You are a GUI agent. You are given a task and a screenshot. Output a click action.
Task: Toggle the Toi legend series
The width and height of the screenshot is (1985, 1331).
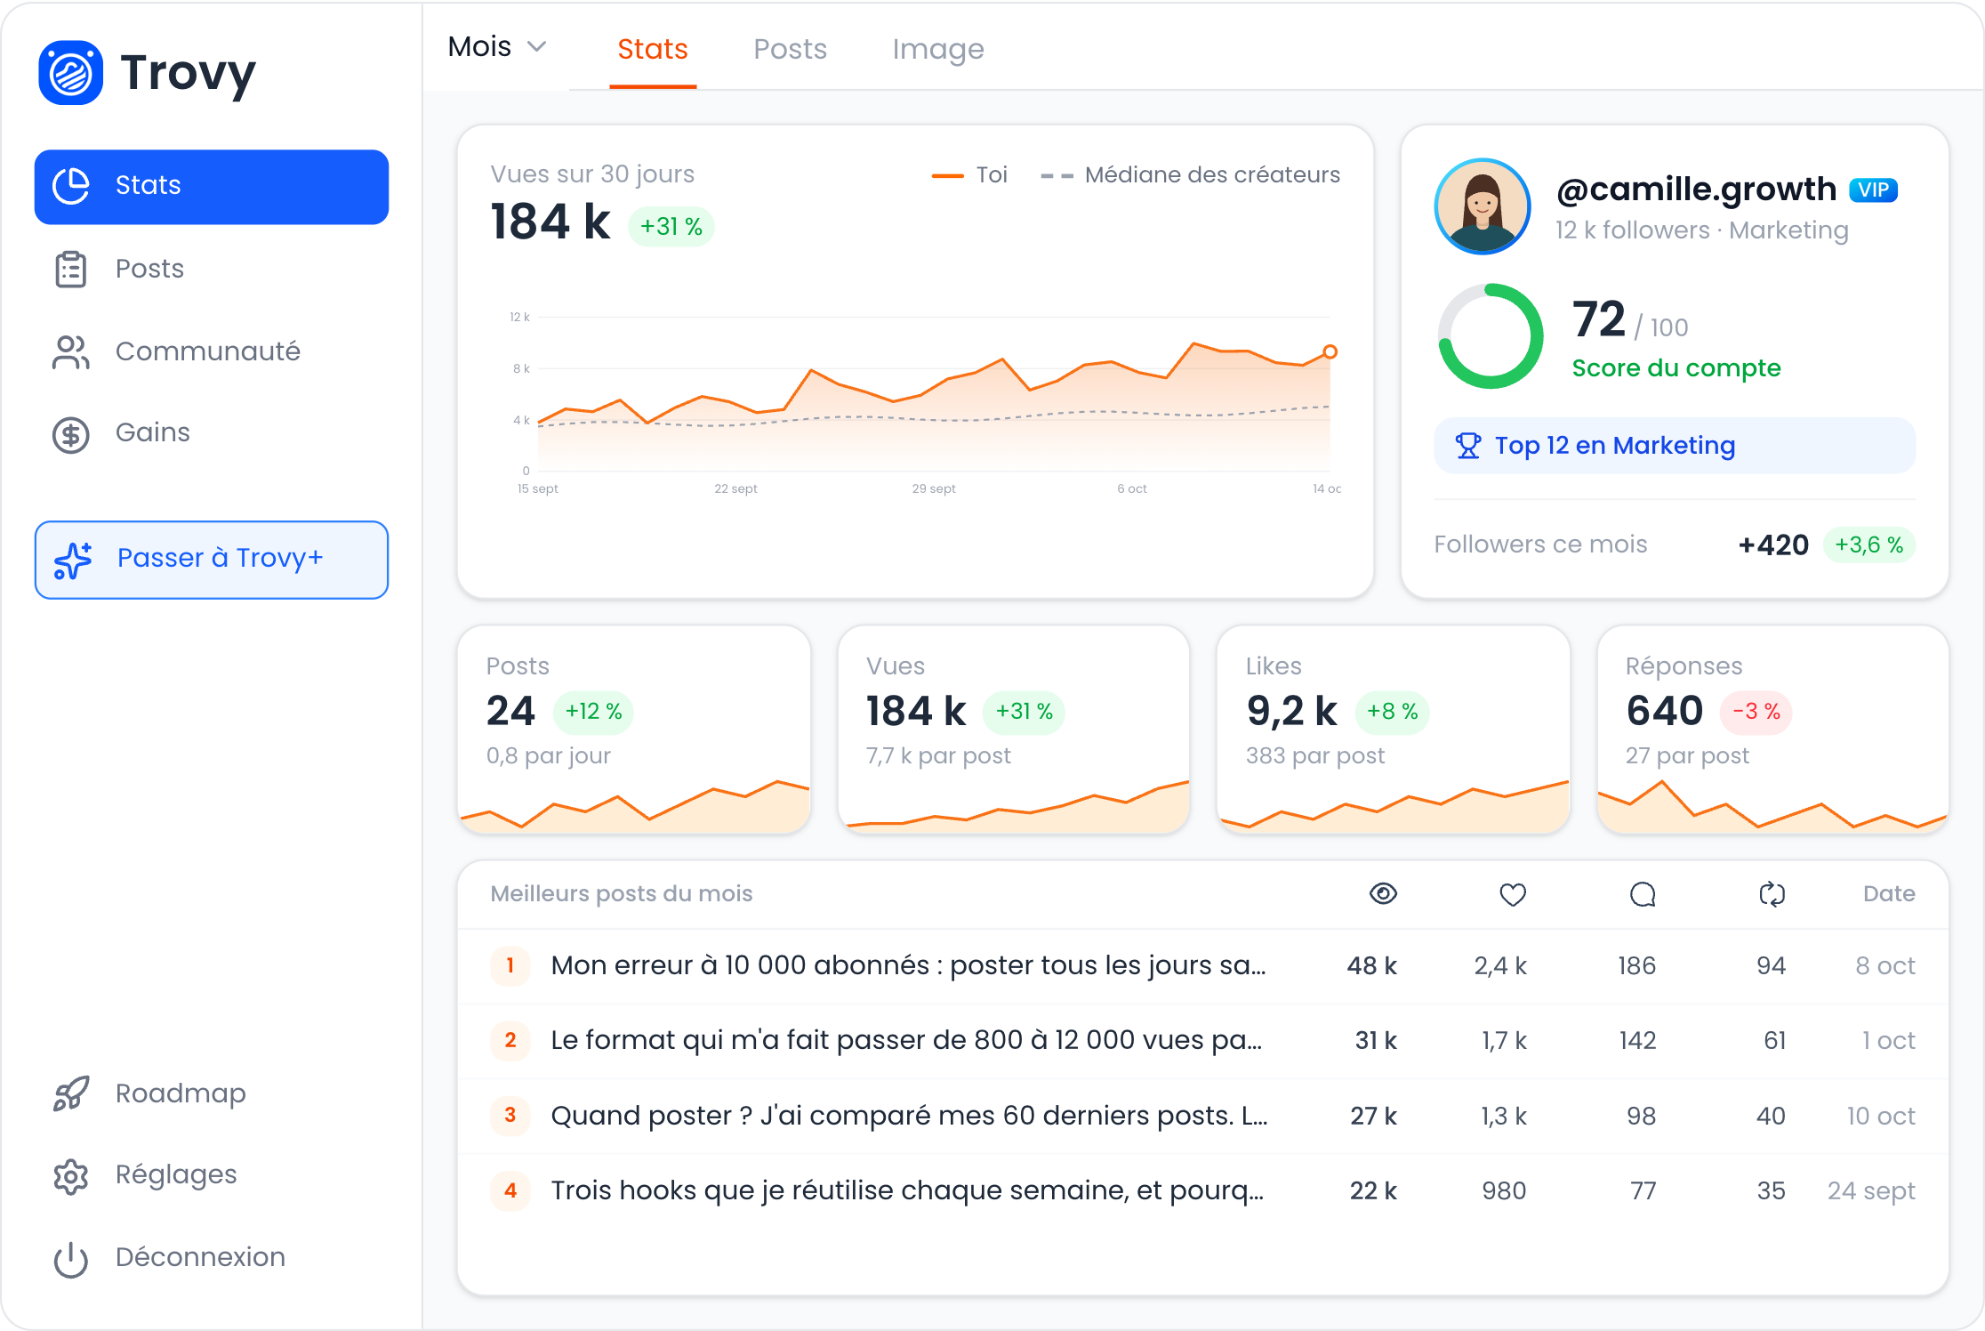pos(969,174)
